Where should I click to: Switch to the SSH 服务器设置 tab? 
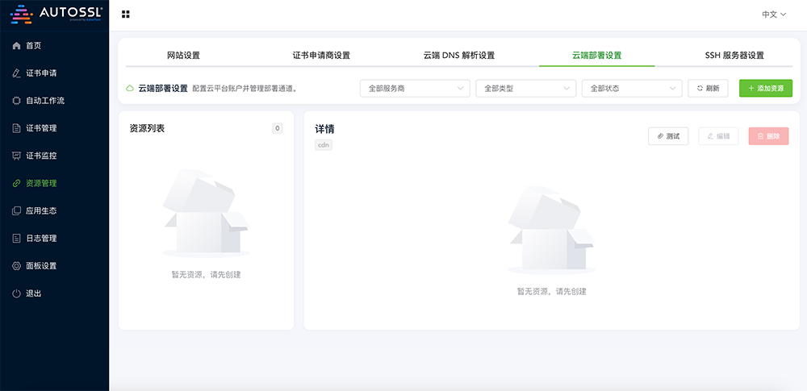point(734,56)
